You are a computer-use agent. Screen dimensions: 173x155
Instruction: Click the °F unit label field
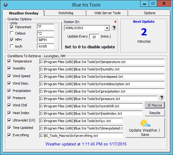click(x=45, y=27)
